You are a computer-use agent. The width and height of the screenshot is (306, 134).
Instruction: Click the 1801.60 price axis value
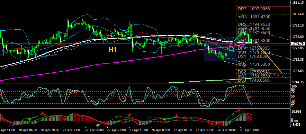pyautogui.click(x=298, y=14)
